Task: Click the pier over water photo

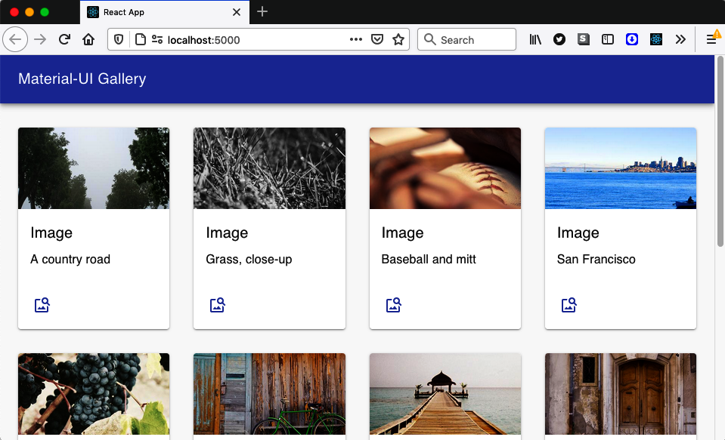Action: point(445,394)
